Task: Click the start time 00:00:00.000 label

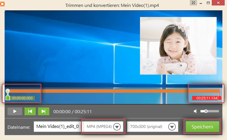Action: coord(22,98)
